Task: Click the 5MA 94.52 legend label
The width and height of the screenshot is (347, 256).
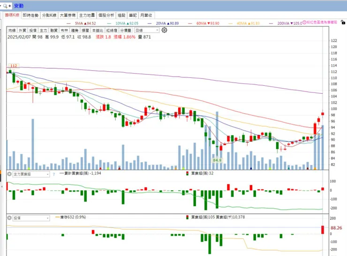Action: tap(85, 23)
